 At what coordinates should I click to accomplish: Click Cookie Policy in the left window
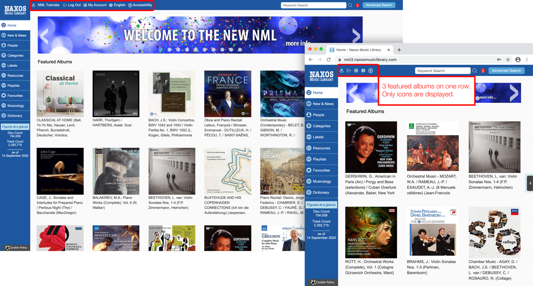coord(16,248)
